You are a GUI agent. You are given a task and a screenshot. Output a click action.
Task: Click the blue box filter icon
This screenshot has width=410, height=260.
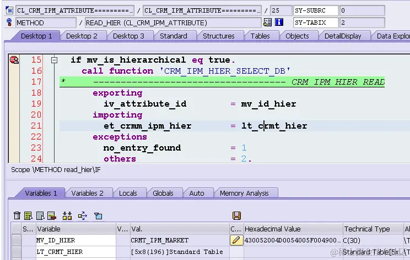point(98,215)
